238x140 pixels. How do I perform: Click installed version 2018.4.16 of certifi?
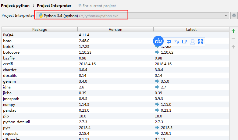[87, 64]
